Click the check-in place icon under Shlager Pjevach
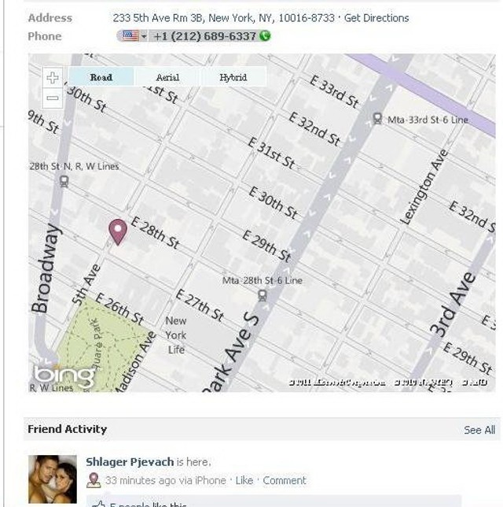Image resolution: width=503 pixels, height=507 pixels. pos(94,480)
